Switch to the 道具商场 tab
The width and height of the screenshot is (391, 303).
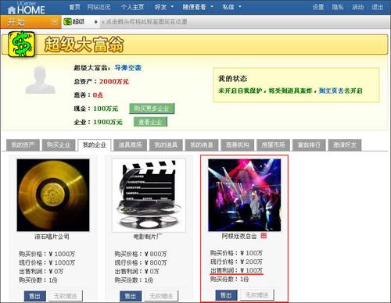(130, 145)
